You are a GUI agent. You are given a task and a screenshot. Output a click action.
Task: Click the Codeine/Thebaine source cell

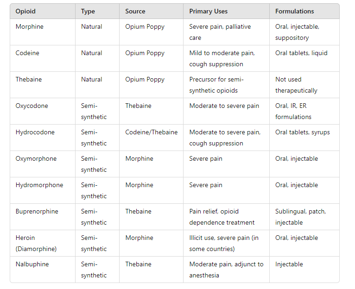click(x=151, y=132)
